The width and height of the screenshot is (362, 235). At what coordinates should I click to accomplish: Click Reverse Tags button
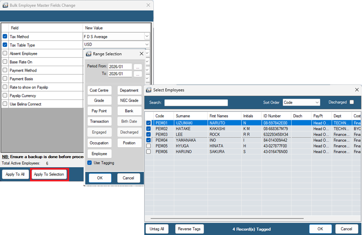tap(189, 229)
